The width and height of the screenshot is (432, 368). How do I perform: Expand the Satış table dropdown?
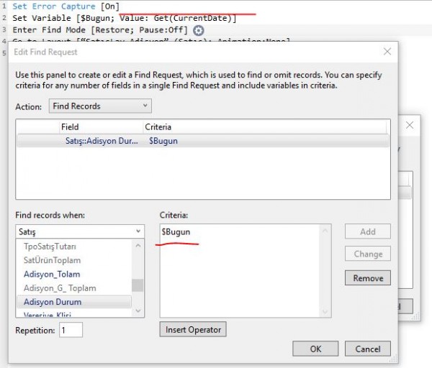click(79, 231)
